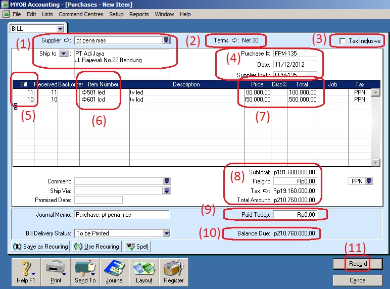Click the Item Number column header

(103, 84)
